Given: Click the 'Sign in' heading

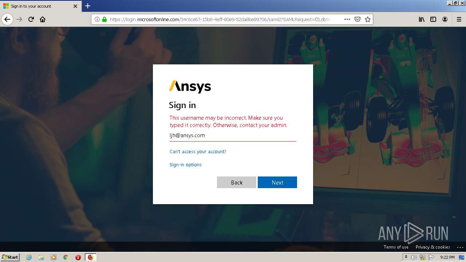Looking at the screenshot, I should click(182, 105).
